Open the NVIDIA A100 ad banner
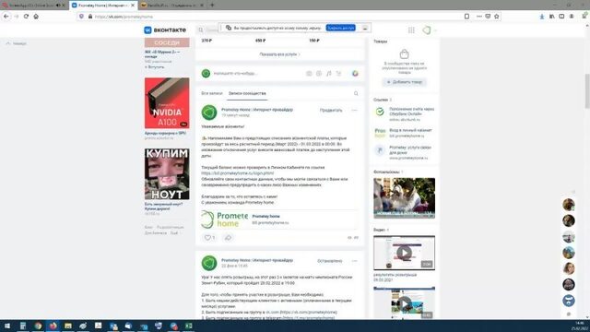Screen dimensions: 590x332 (x=167, y=103)
